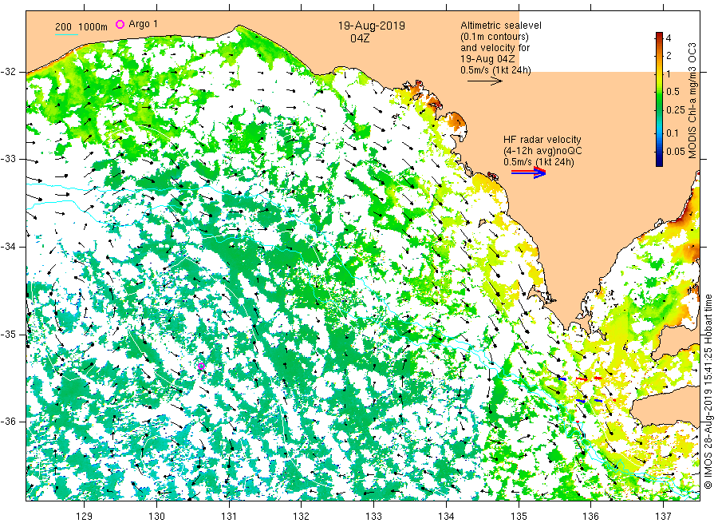
Task: Click the 'HF radar velocity' legend text
Action: 542,140
